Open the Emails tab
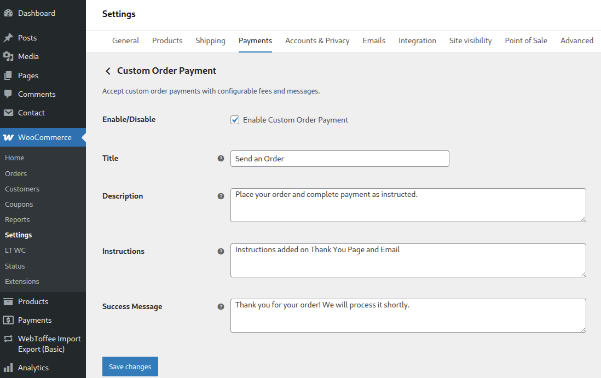Screen dimensions: 601x378 click(374, 41)
